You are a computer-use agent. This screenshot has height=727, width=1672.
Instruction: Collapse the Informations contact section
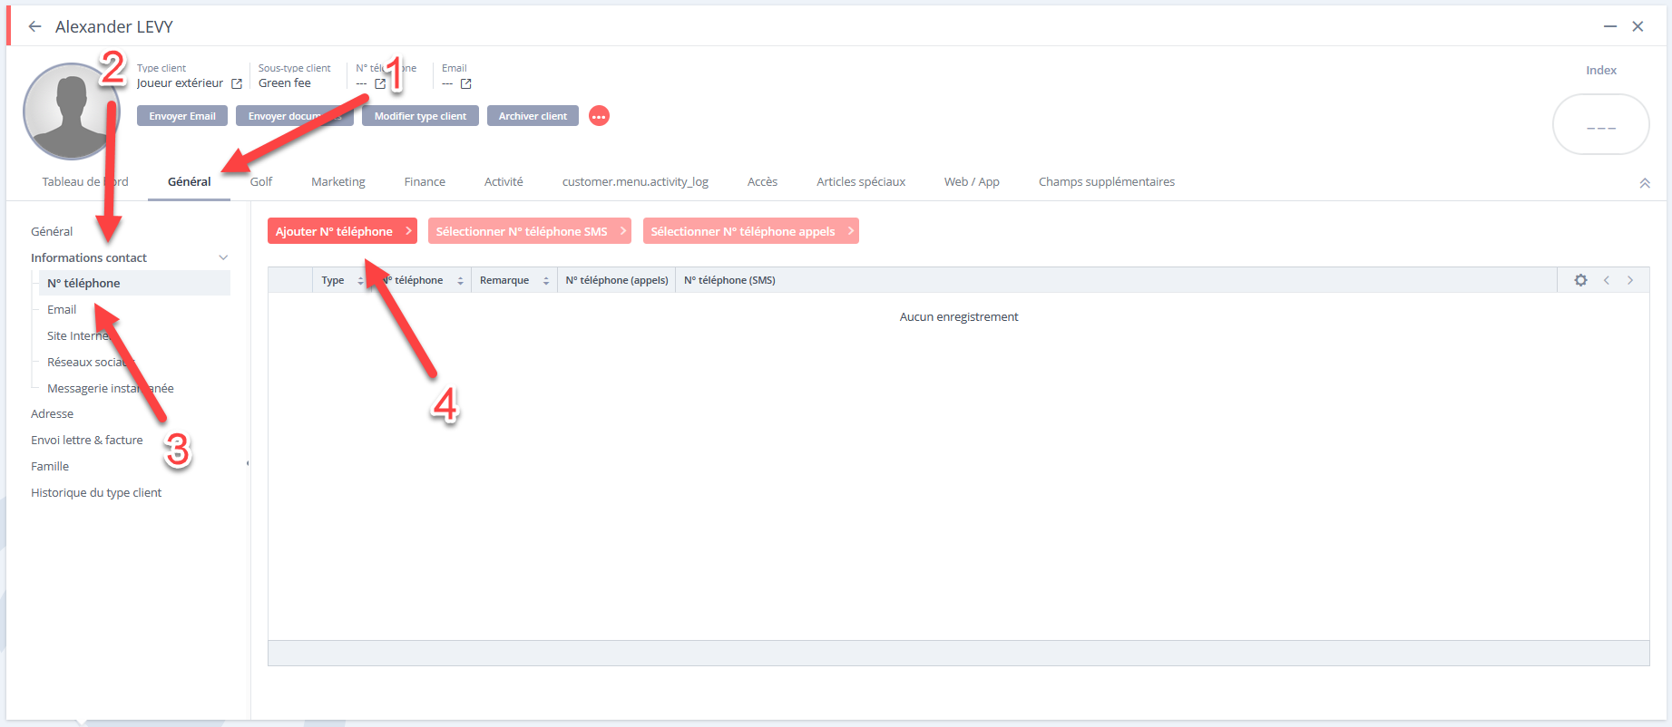[x=223, y=257]
